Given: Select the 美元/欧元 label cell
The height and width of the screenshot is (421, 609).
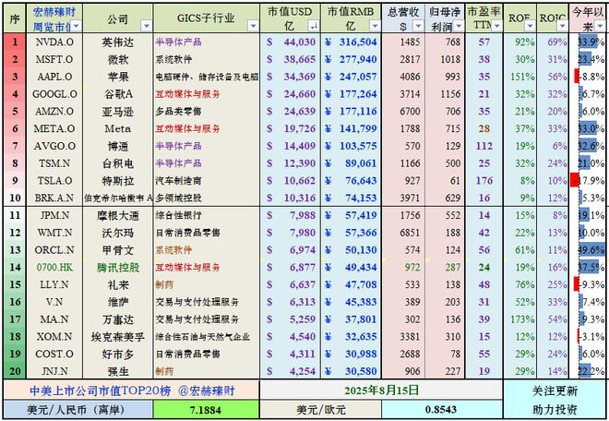Looking at the screenshot, I should pos(320,410).
